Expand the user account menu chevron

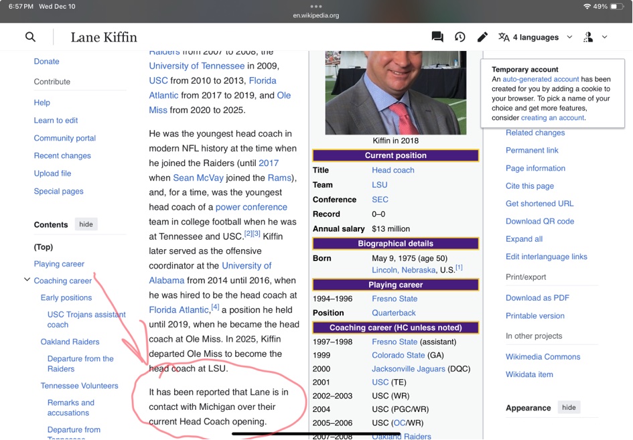tap(604, 37)
